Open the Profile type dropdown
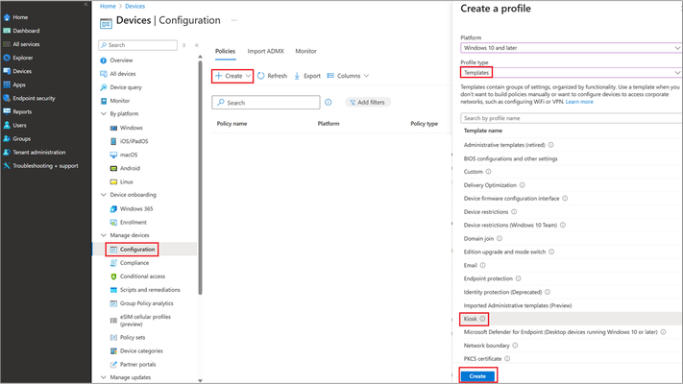Image resolution: width=683 pixels, height=384 pixels. 571,73
